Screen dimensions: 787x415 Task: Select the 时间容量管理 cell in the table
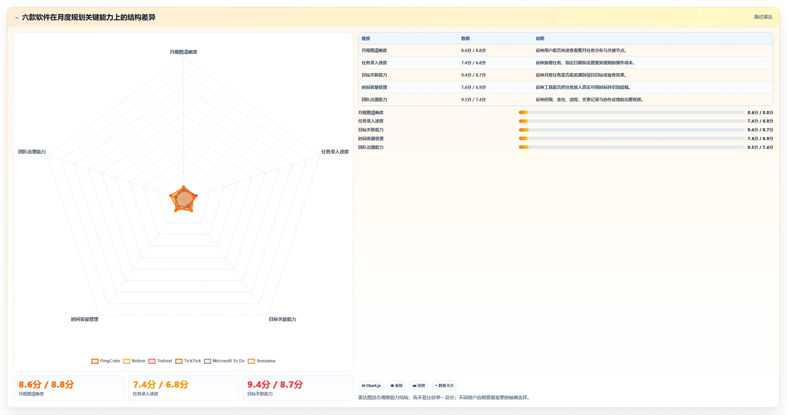click(x=375, y=87)
